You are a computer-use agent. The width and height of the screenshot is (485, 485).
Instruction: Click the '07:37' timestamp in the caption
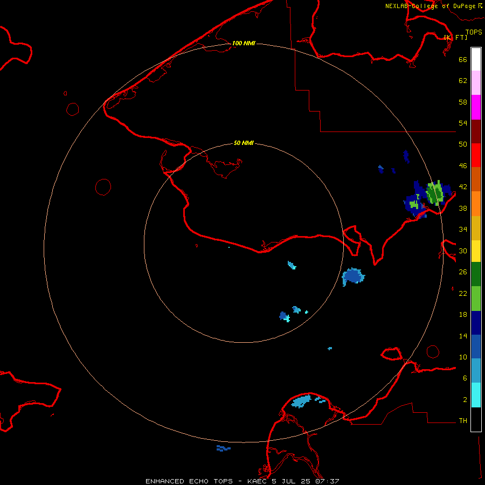327,481
